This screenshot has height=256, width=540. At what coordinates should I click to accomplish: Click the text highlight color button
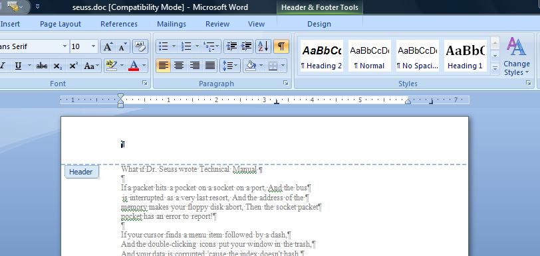pos(112,65)
